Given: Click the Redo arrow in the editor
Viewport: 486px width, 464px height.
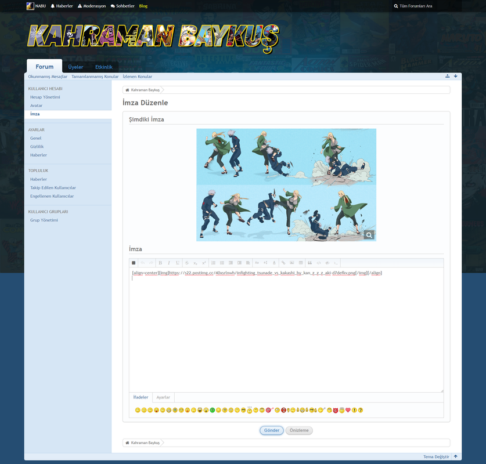Looking at the screenshot, I should [x=151, y=263].
